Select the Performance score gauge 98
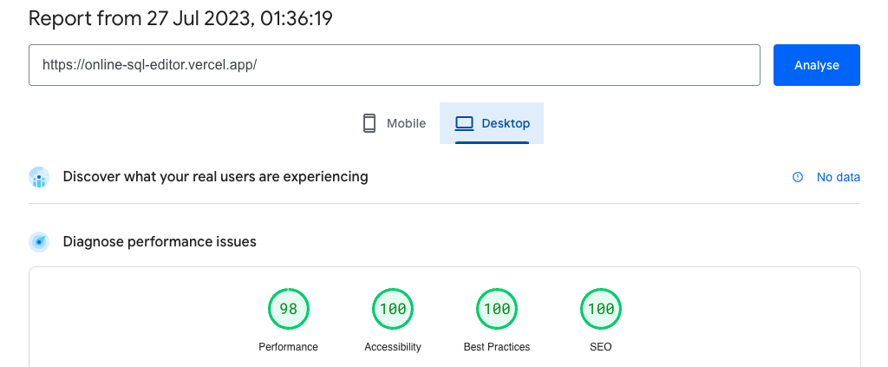 coord(288,309)
